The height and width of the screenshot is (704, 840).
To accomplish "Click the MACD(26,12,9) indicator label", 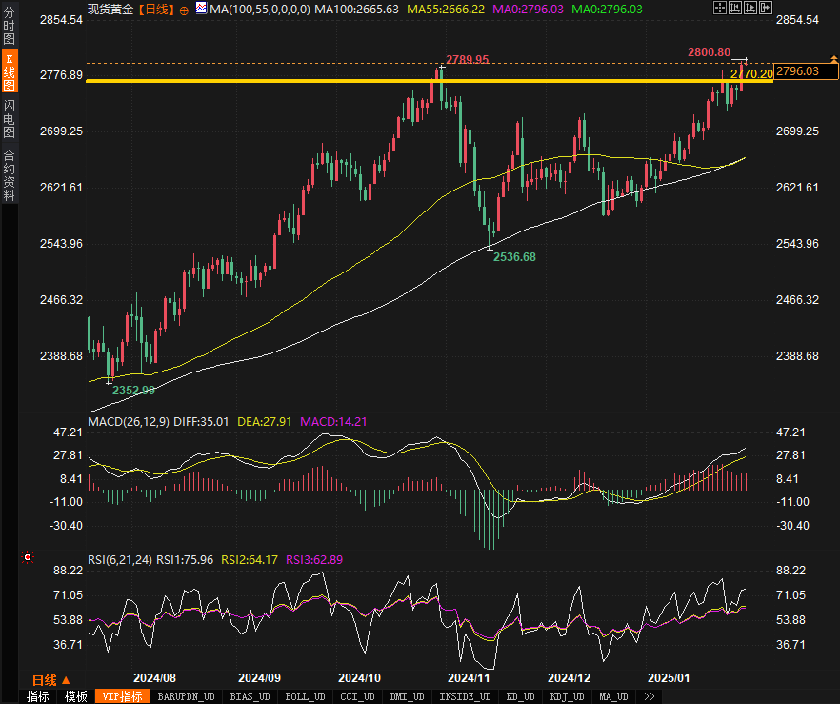I will coord(128,421).
